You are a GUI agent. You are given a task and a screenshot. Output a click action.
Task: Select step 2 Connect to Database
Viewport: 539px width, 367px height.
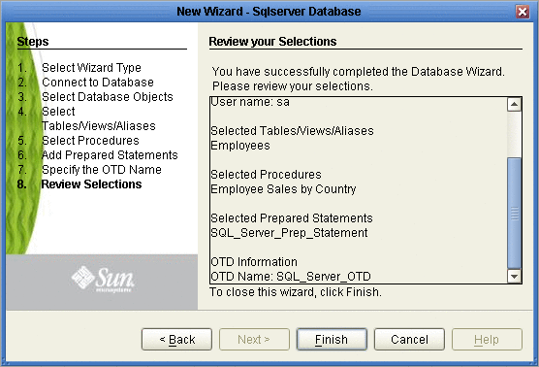[98, 83]
